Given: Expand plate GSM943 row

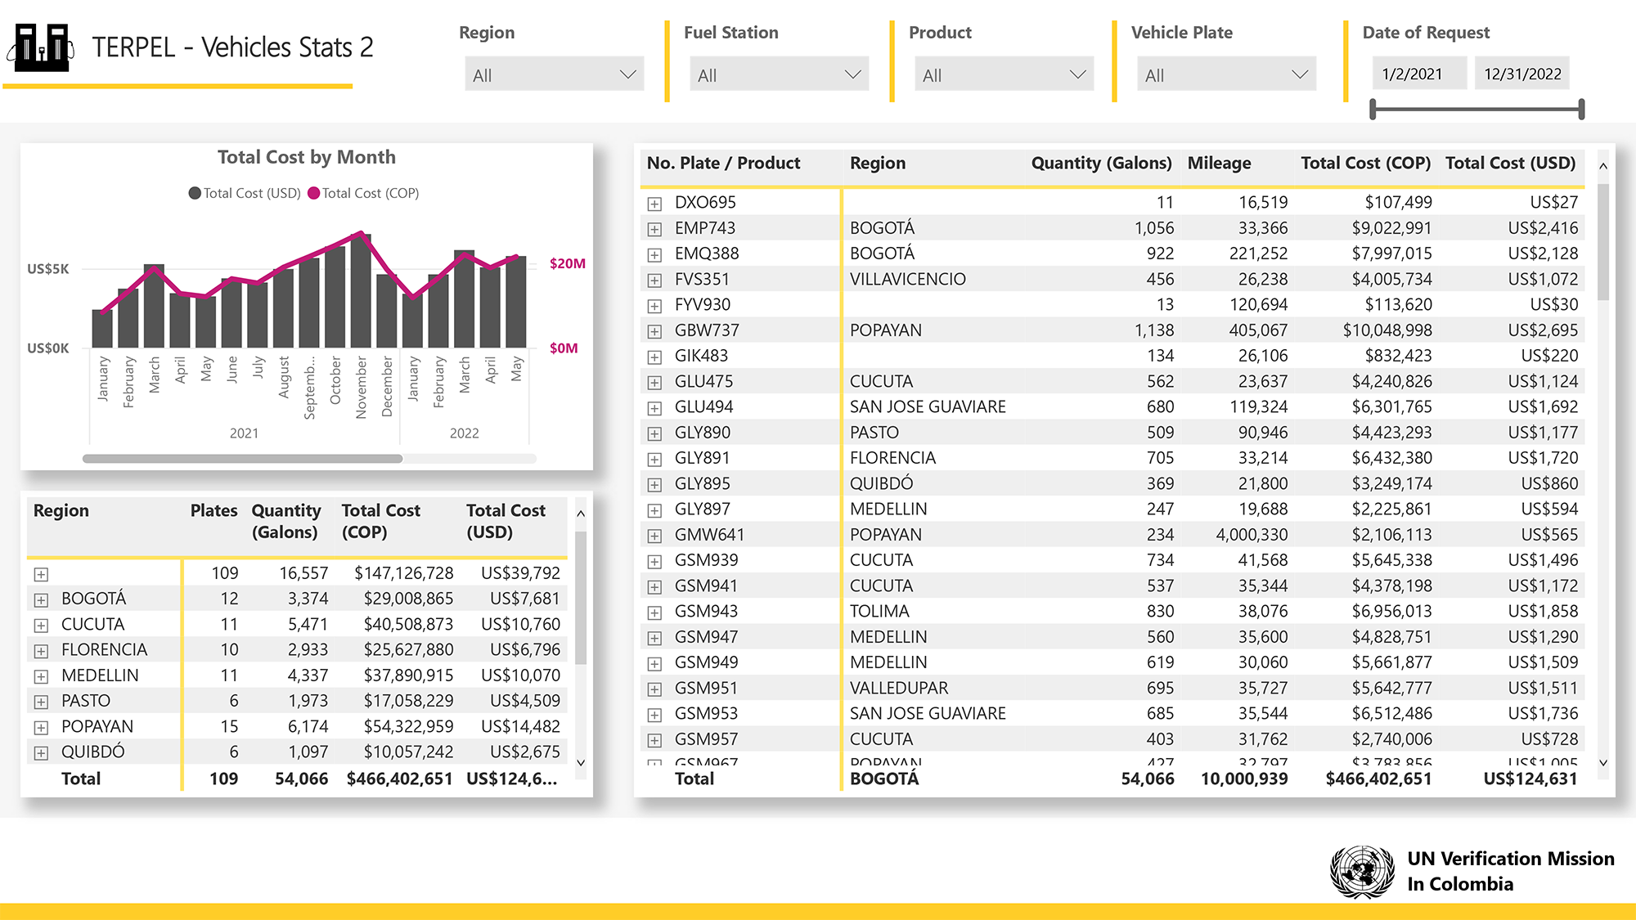Looking at the screenshot, I should click(654, 612).
